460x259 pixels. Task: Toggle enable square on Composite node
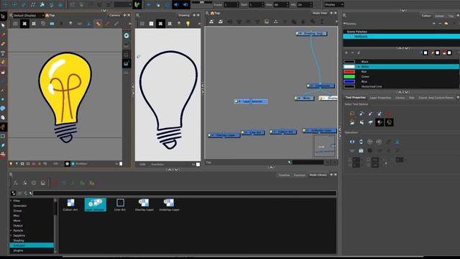[x=308, y=86]
